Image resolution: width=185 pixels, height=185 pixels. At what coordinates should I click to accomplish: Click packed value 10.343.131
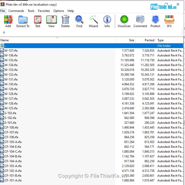[x=148, y=75]
